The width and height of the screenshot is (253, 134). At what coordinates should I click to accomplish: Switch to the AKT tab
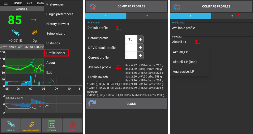pos(29,3)
